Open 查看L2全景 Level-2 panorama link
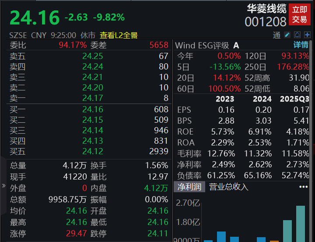 tap(119, 35)
